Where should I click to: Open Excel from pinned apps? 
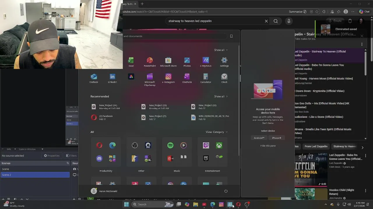coord(131,62)
